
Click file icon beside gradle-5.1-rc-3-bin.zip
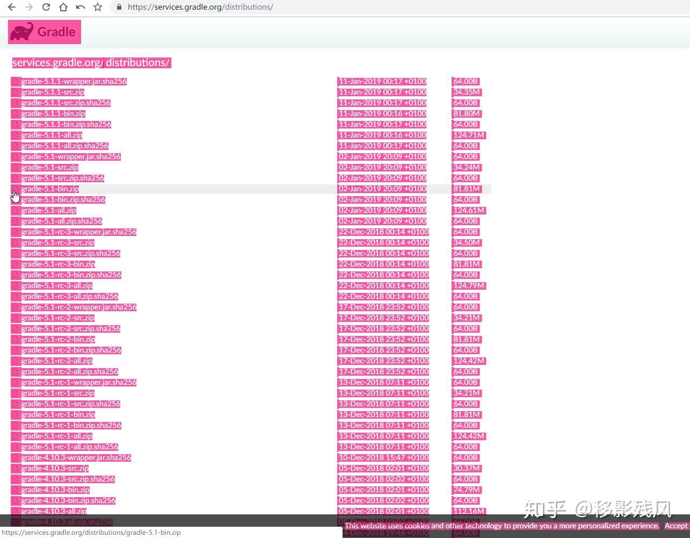tap(16, 264)
